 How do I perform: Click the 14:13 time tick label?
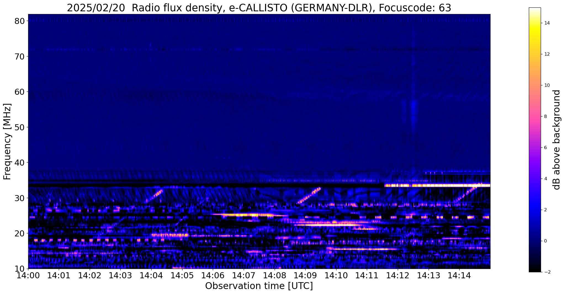click(429, 275)
